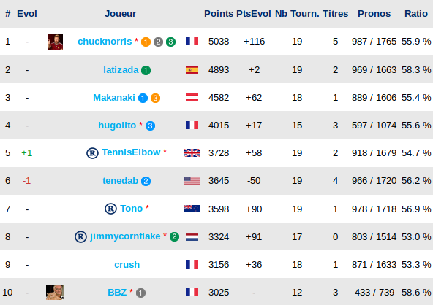Screen dimensions: 433x305
Task: Click the gray 1 badge next to BBZ
Action: (x=140, y=293)
